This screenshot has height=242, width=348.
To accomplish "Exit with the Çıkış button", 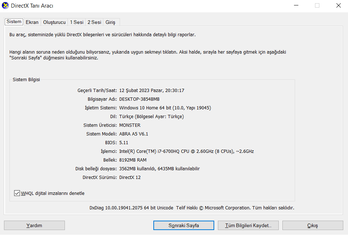I will click(313, 225).
